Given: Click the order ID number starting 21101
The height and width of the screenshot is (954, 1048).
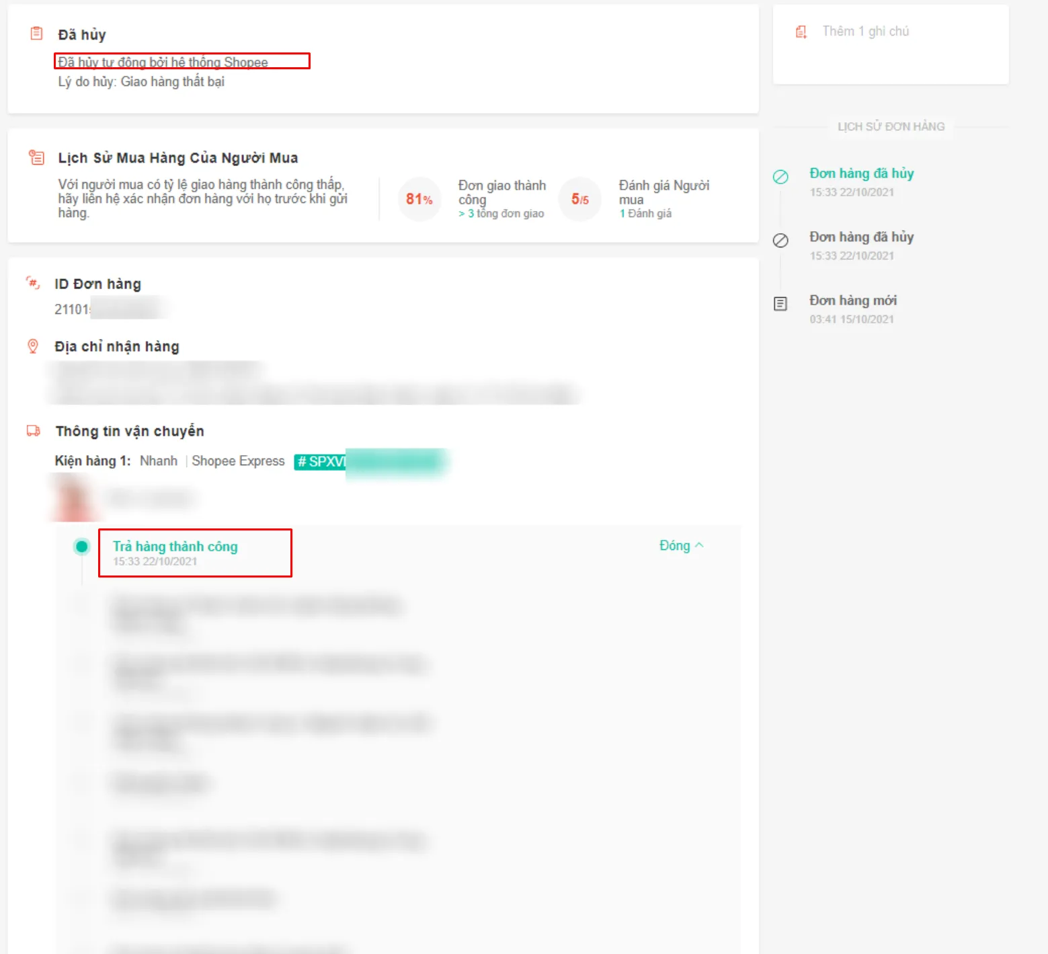Looking at the screenshot, I should (108, 309).
